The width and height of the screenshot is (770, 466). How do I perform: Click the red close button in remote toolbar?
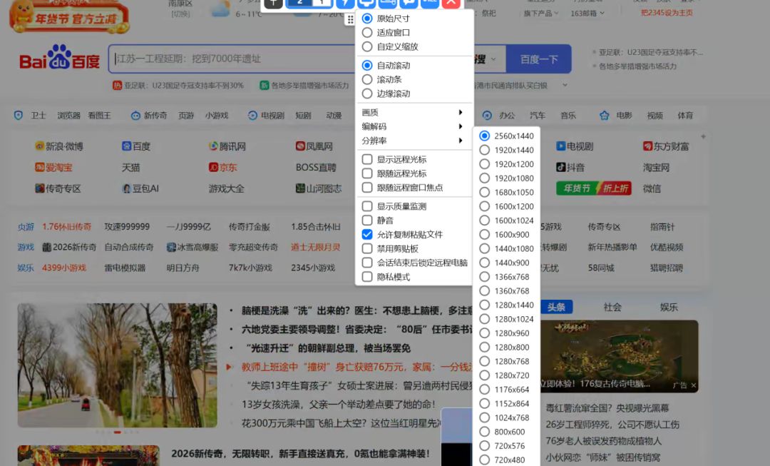[451, 4]
